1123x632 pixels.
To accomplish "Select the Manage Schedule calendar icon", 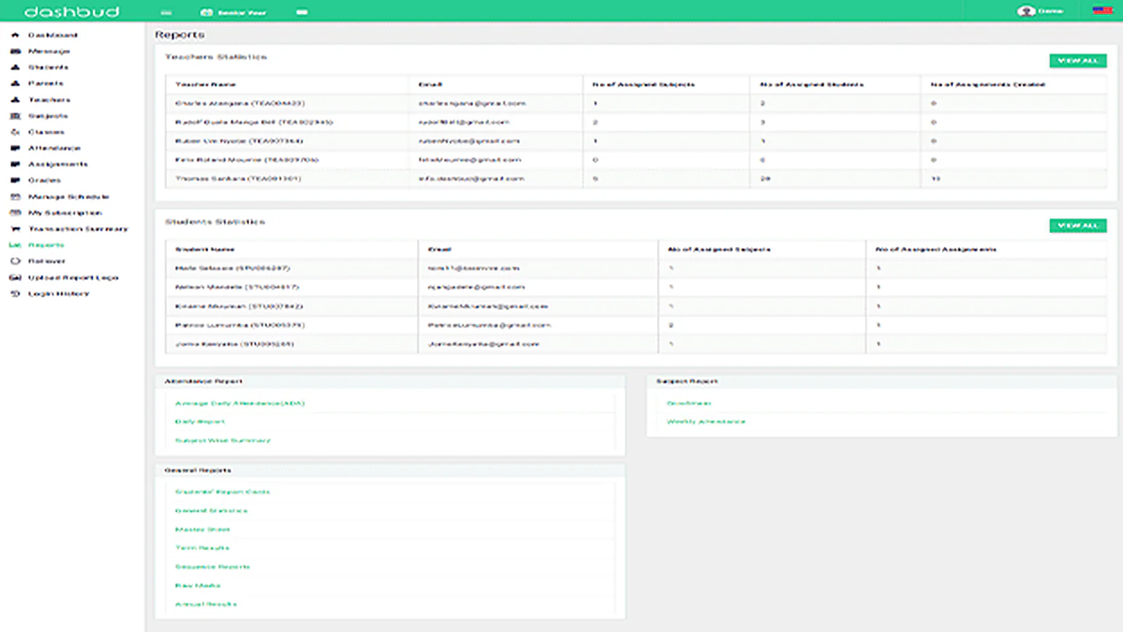I will tap(15, 196).
